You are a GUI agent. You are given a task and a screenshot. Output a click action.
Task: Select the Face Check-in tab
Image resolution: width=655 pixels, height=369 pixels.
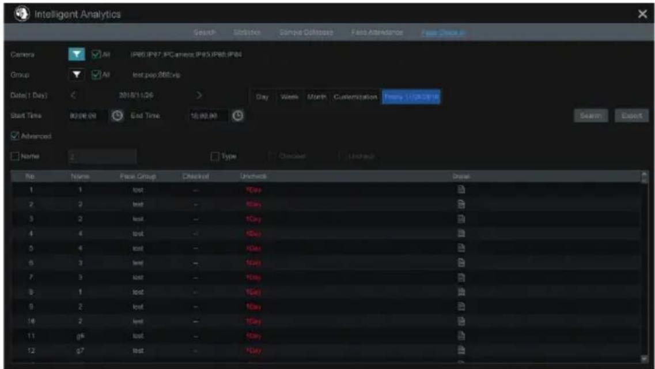pyautogui.click(x=444, y=33)
